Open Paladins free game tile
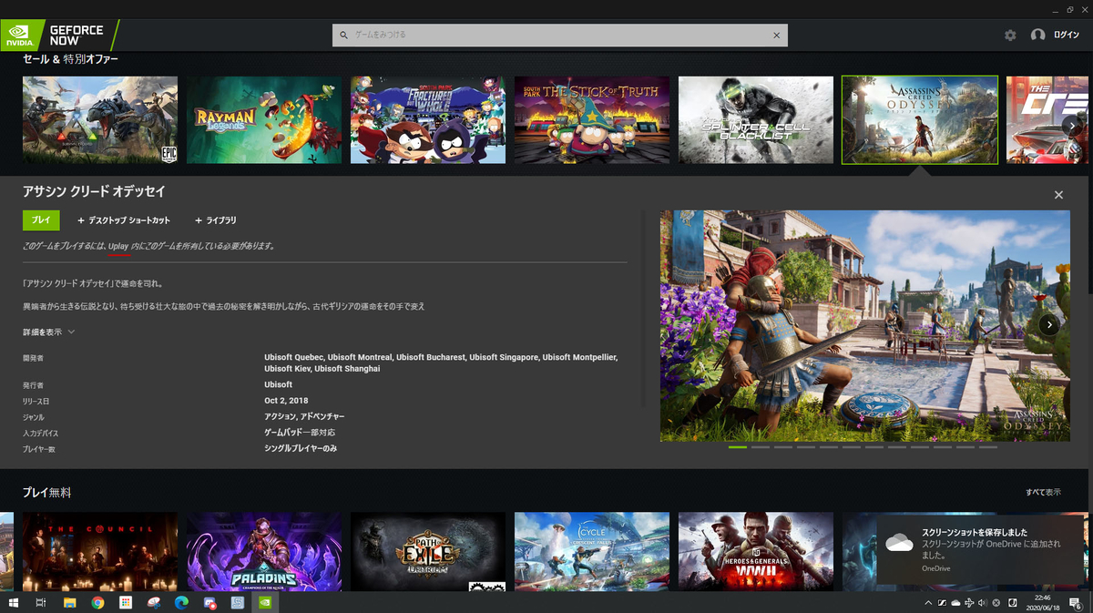Viewport: 1093px width, 613px height. [x=264, y=552]
